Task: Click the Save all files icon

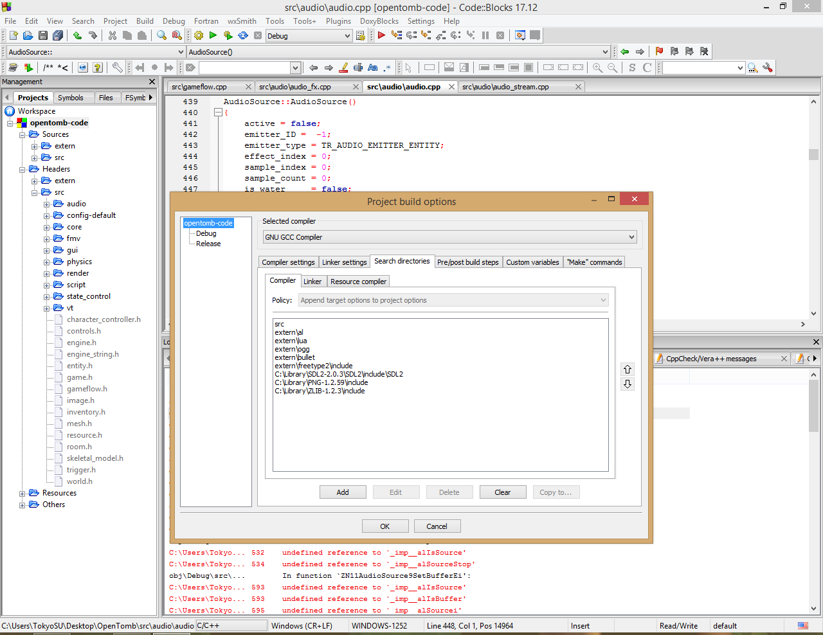Action: pyautogui.click(x=59, y=35)
